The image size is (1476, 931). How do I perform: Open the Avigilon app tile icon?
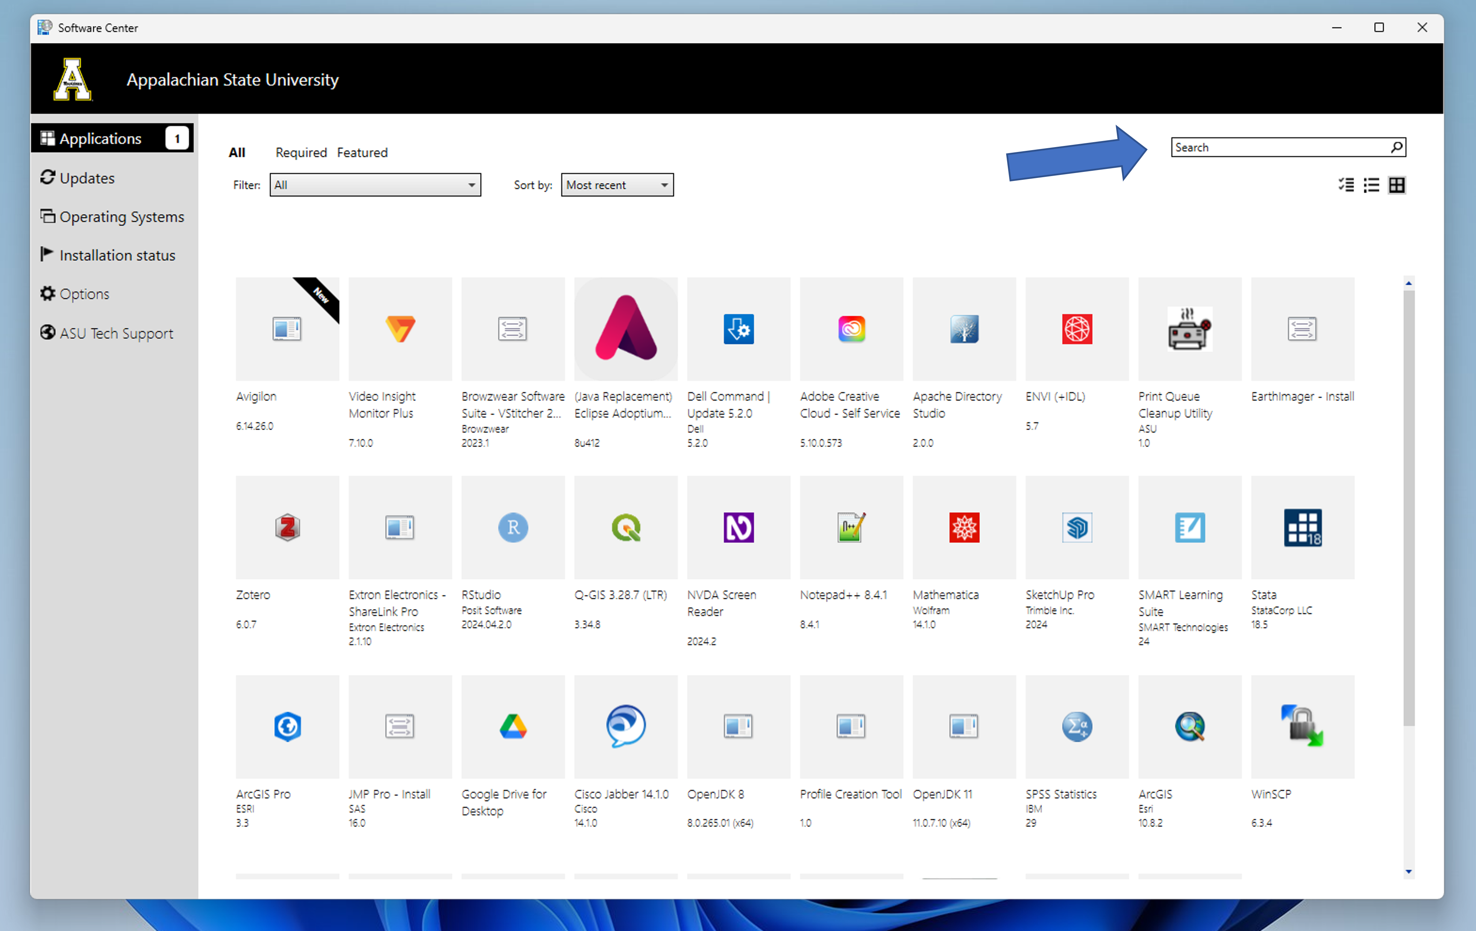coord(287,329)
